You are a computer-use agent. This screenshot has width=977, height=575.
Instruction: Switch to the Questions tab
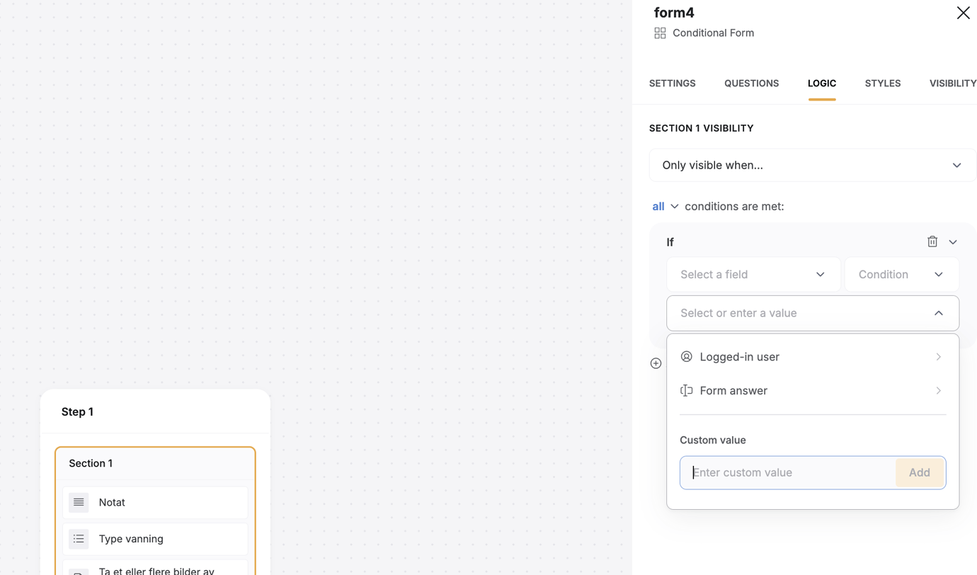751,83
